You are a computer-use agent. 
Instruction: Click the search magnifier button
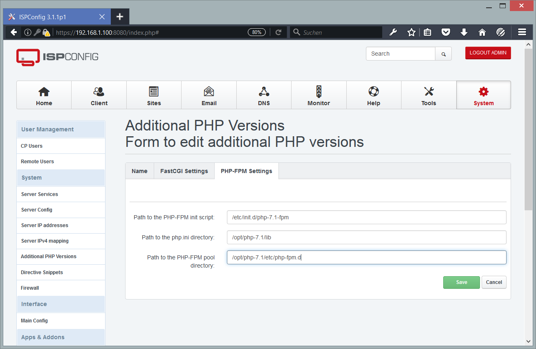[444, 54]
